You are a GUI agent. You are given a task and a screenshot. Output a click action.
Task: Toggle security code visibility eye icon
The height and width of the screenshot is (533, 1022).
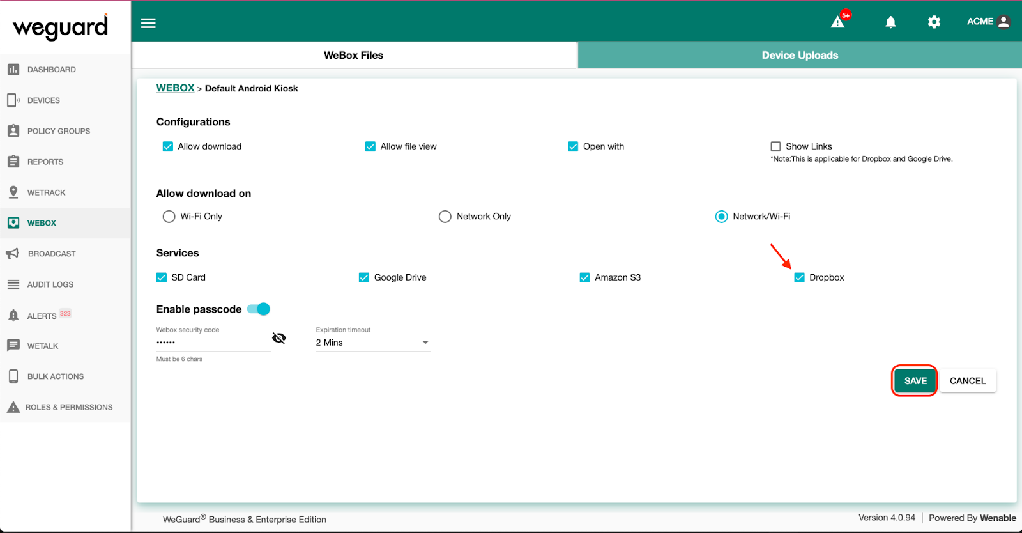pyautogui.click(x=279, y=338)
